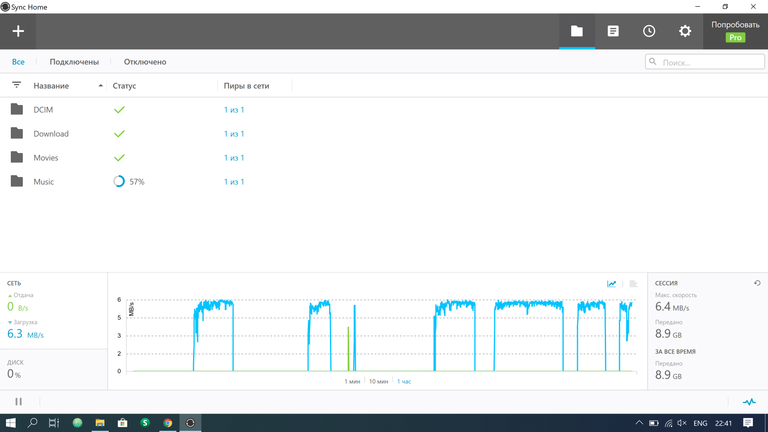
Task: Select the Music folder row
Action: (x=384, y=182)
